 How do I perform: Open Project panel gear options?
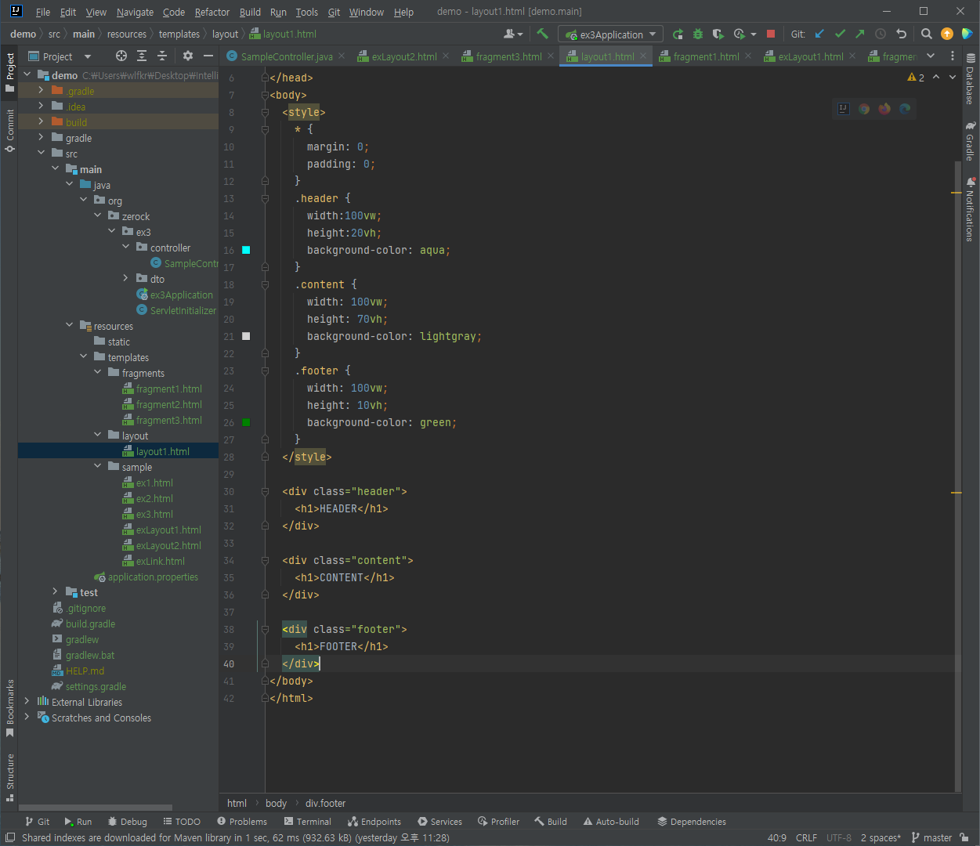tap(188, 56)
